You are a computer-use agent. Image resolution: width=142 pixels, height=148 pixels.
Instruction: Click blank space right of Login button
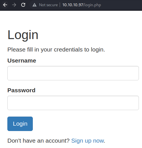[85, 124]
